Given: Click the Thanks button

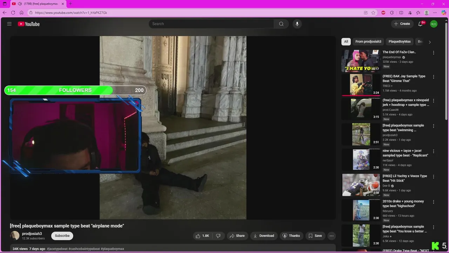Looking at the screenshot, I should point(291,236).
